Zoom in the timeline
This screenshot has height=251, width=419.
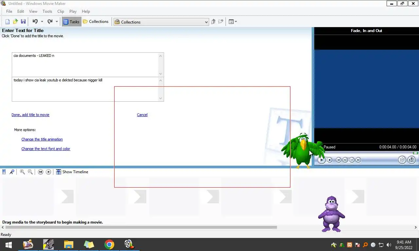pos(22,172)
